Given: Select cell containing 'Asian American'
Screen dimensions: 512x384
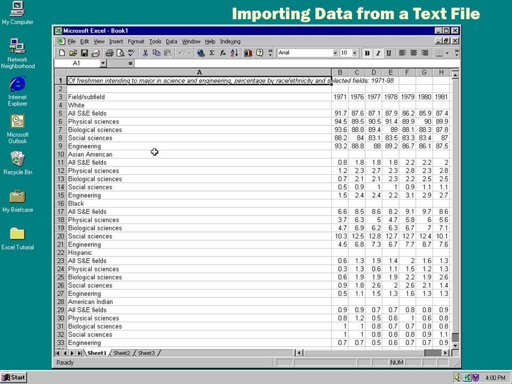Looking at the screenshot, I should click(x=199, y=154).
